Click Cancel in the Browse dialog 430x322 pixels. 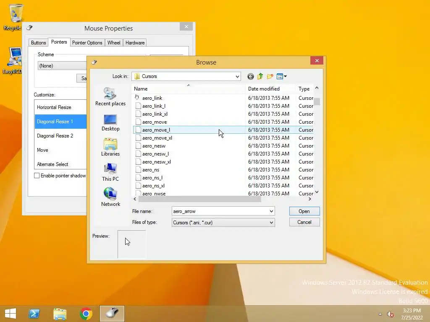pyautogui.click(x=304, y=222)
